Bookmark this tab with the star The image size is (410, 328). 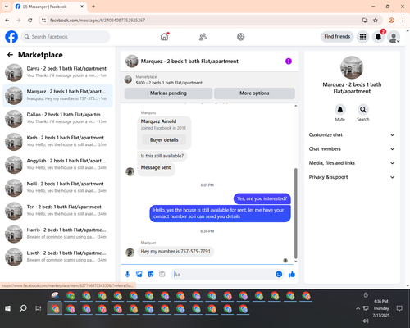pos(376,20)
